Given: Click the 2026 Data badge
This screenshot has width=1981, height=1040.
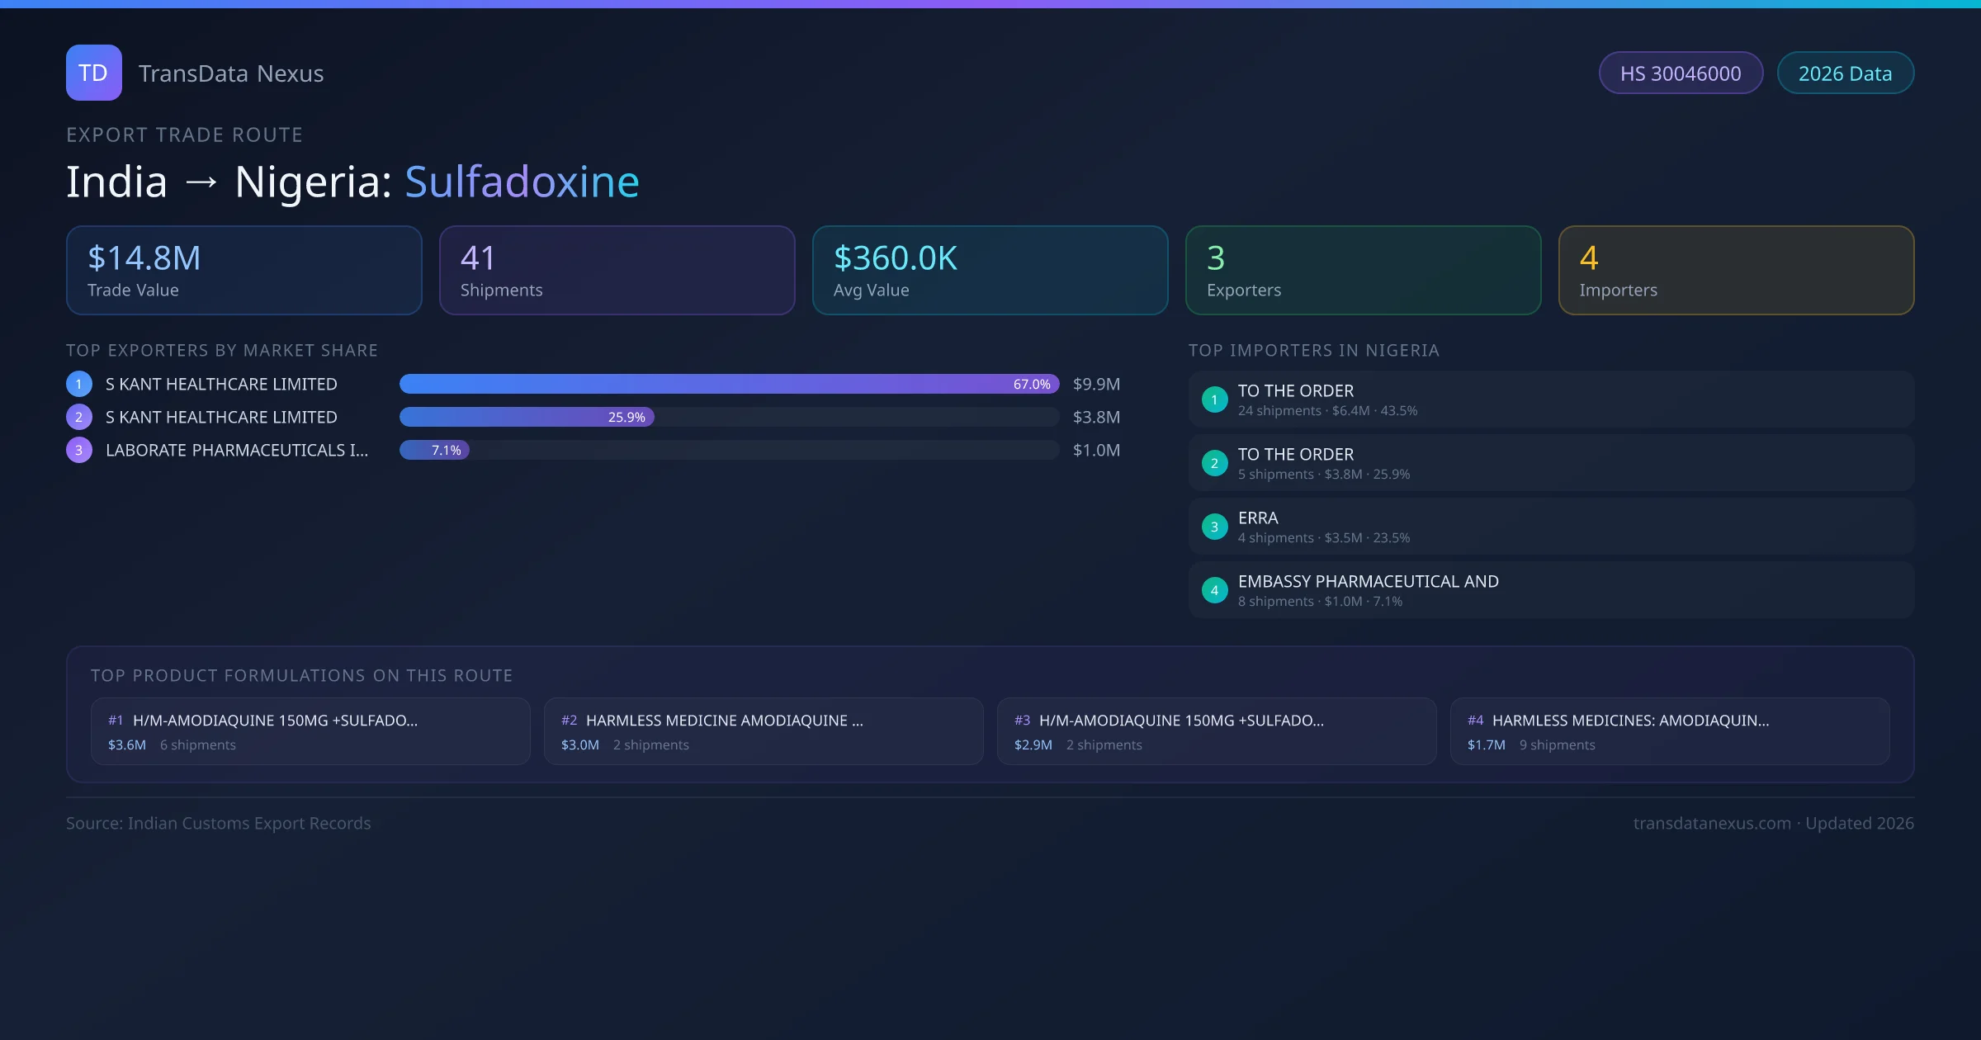Looking at the screenshot, I should [1845, 73].
